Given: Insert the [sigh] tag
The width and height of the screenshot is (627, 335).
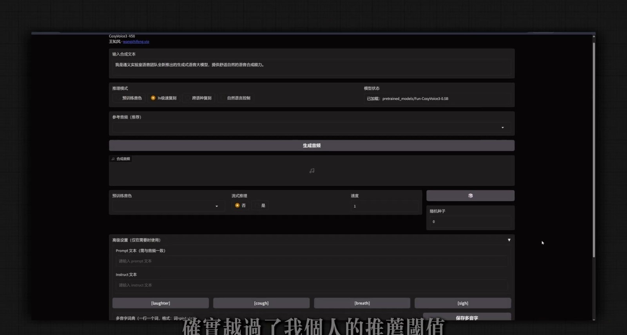Looking at the screenshot, I should point(463,303).
